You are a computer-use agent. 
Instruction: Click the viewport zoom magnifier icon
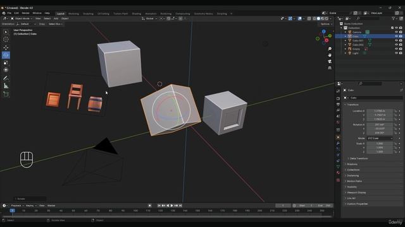[330, 49]
